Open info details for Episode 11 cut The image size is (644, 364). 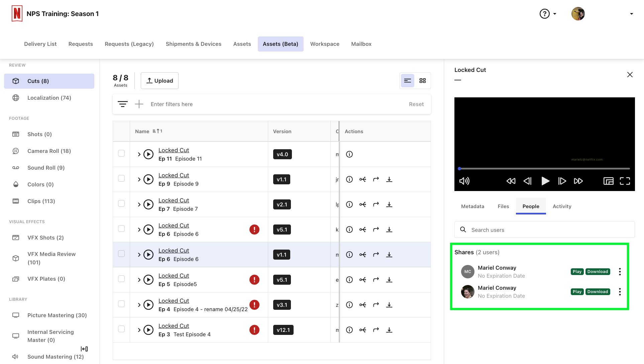[349, 154]
